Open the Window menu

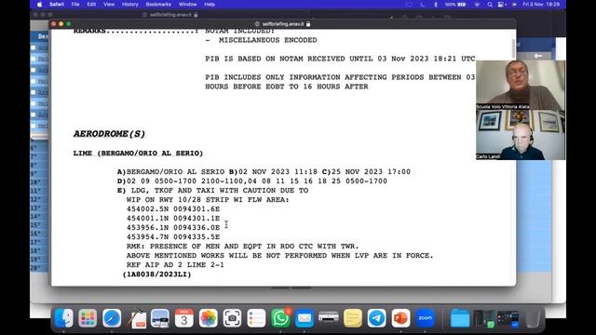point(187,4)
